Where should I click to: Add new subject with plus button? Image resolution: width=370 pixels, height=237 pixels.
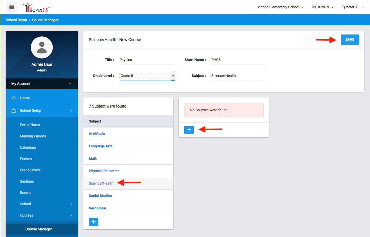[94, 222]
